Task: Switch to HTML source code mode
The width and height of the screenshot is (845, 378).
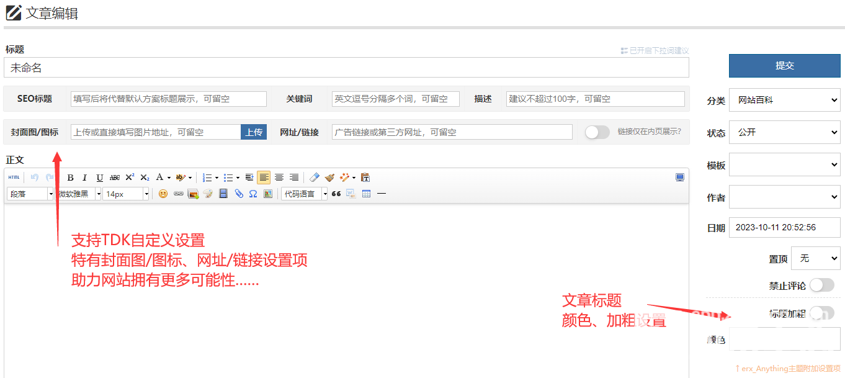Action: (x=14, y=178)
